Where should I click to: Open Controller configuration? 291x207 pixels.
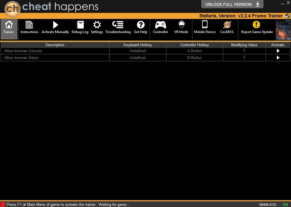161,27
